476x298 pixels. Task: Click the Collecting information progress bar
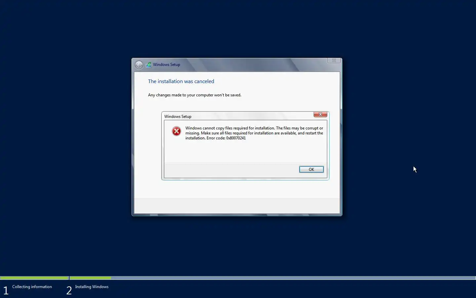(34, 278)
